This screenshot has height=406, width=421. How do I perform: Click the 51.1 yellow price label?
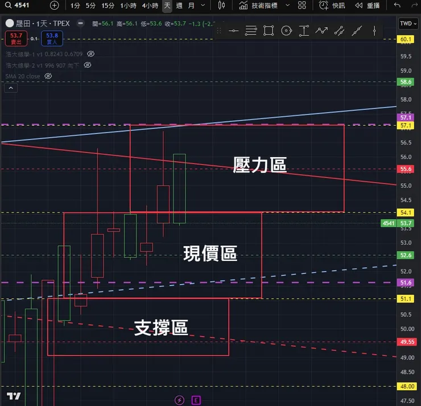406,298
